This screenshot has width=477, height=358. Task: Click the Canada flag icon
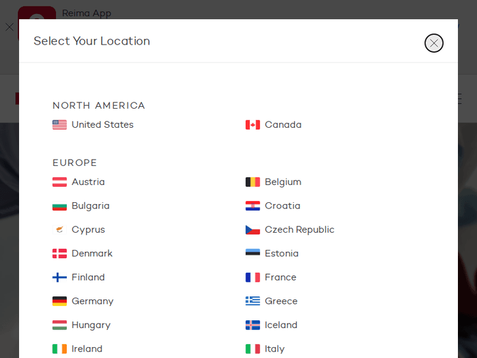[x=252, y=125]
